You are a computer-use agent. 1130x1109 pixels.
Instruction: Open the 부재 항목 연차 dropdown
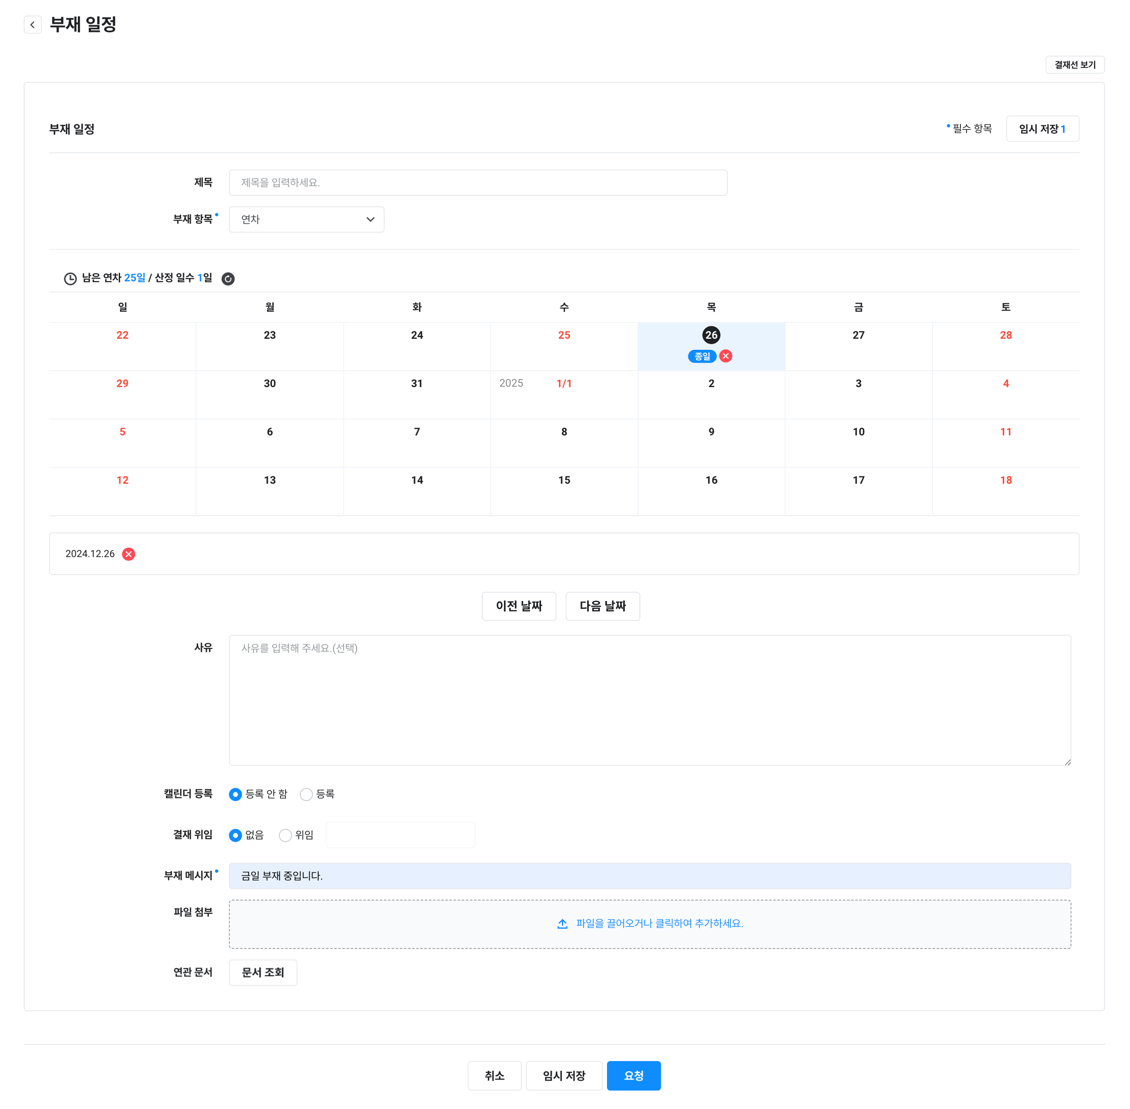point(306,220)
